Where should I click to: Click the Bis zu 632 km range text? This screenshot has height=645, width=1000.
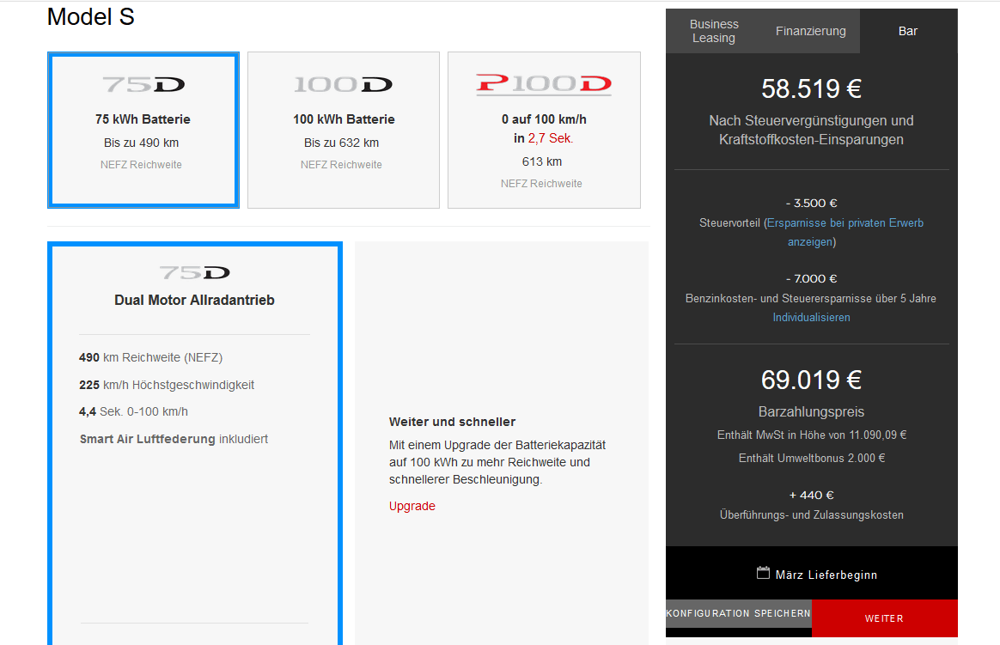(341, 143)
